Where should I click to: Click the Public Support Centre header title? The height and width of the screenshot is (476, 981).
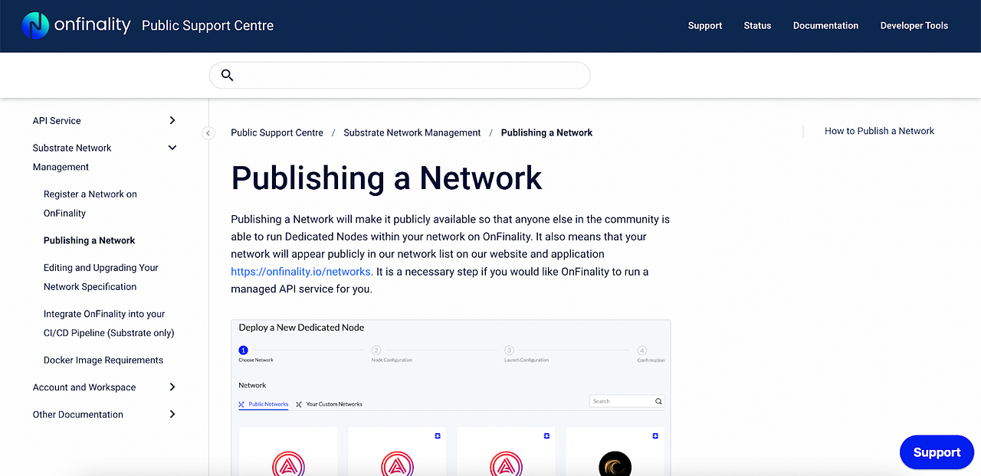point(208,25)
